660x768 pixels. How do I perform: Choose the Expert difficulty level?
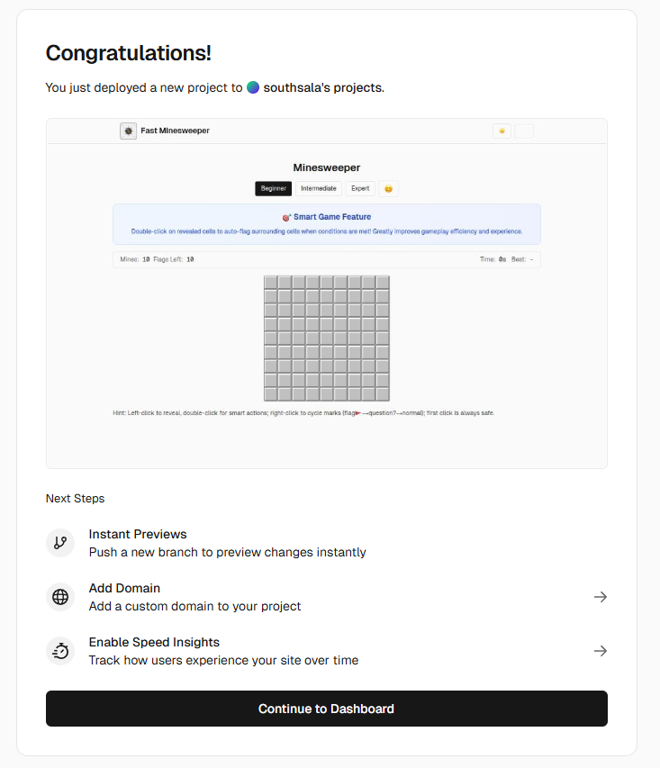[x=360, y=188]
